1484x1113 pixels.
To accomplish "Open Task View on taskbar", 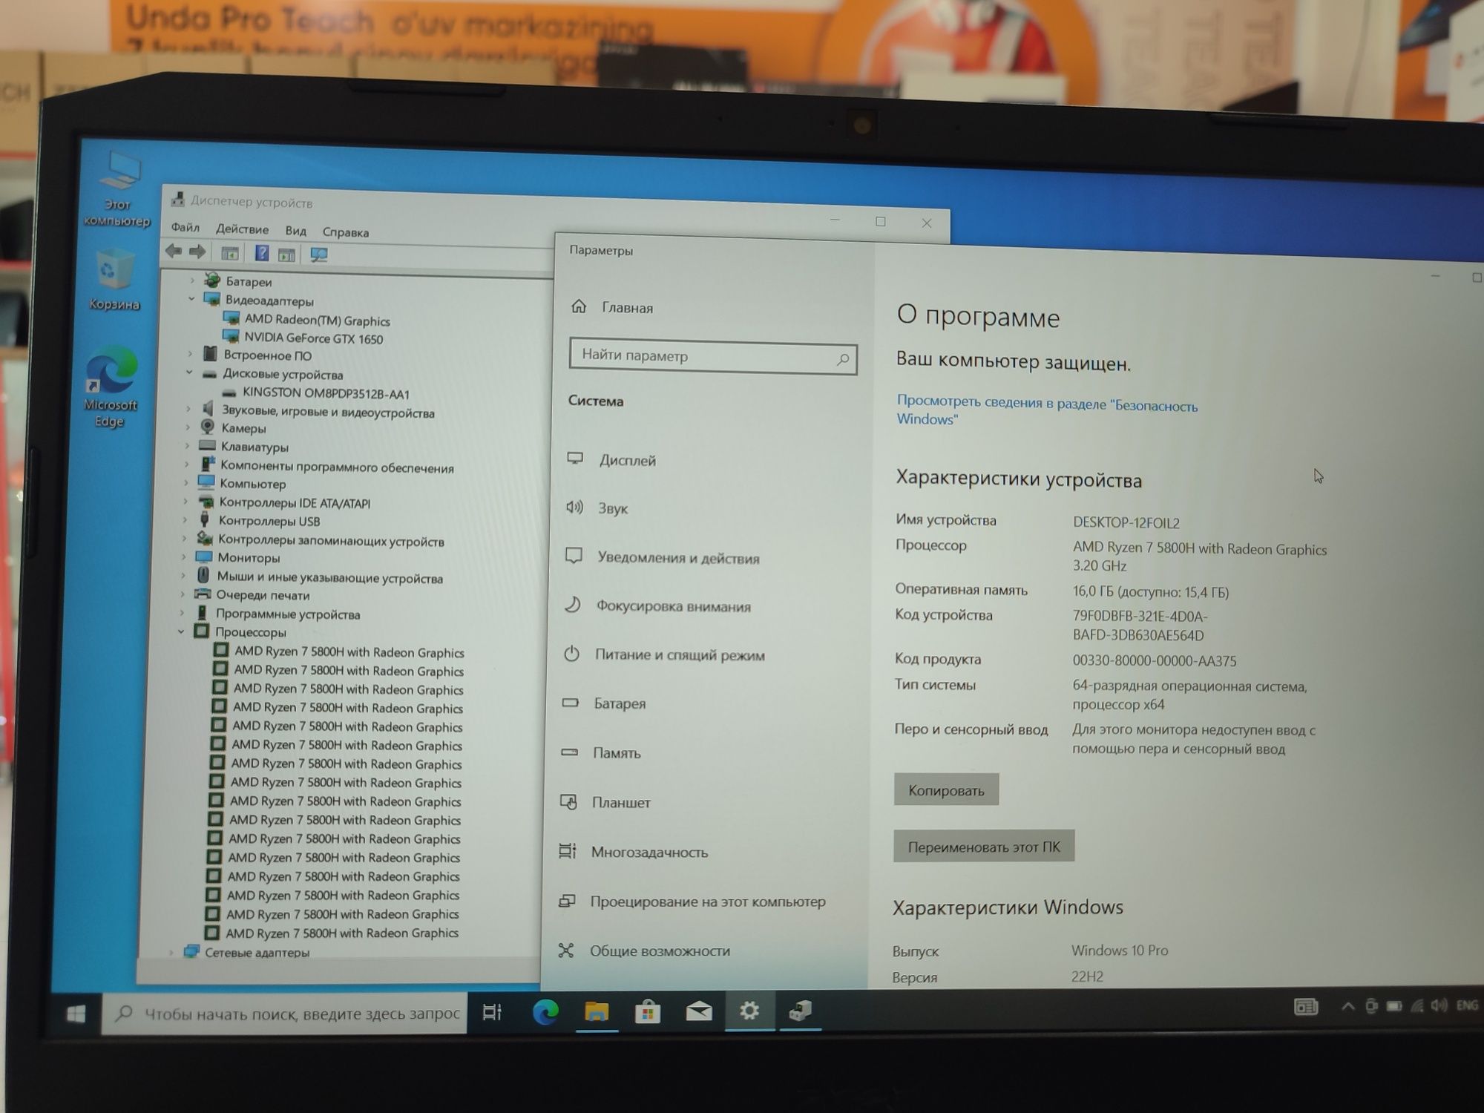I will [492, 1012].
